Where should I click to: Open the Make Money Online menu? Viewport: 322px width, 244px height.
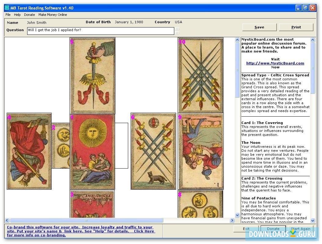point(52,14)
